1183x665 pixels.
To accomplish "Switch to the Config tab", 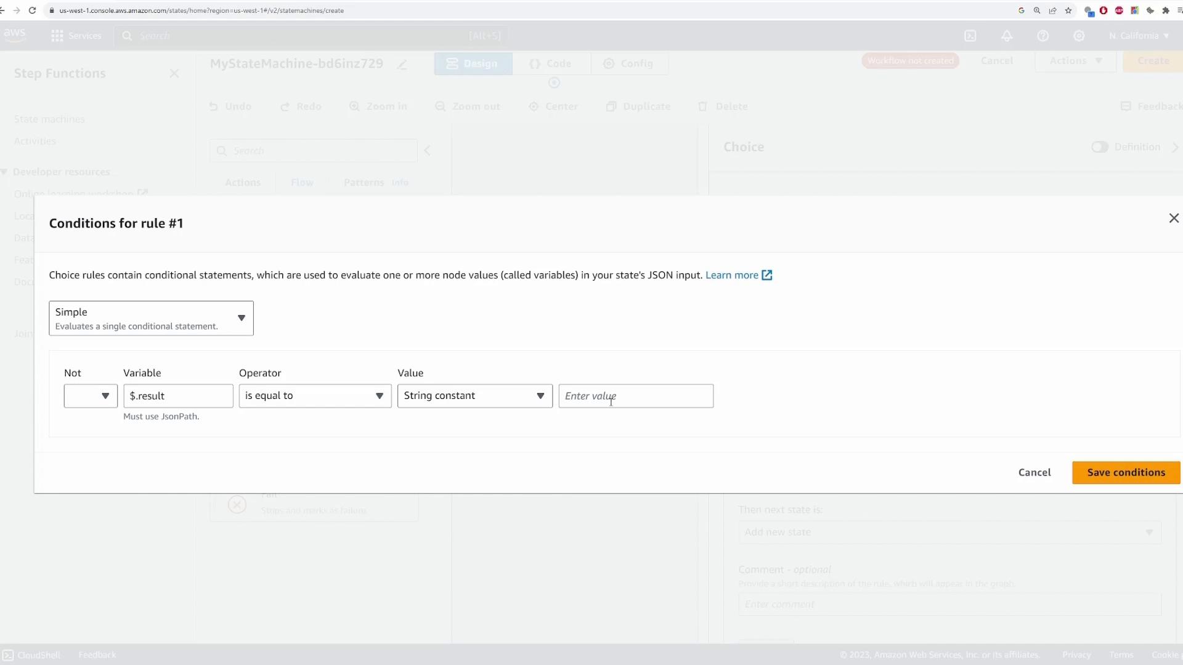I will (x=629, y=63).
